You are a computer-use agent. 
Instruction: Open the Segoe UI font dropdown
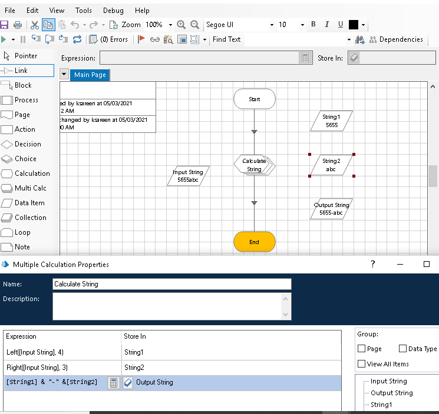tap(272, 25)
